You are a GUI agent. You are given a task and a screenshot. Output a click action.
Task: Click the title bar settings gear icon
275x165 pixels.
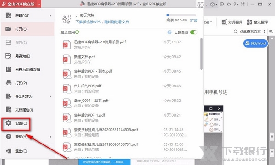point(229,4)
